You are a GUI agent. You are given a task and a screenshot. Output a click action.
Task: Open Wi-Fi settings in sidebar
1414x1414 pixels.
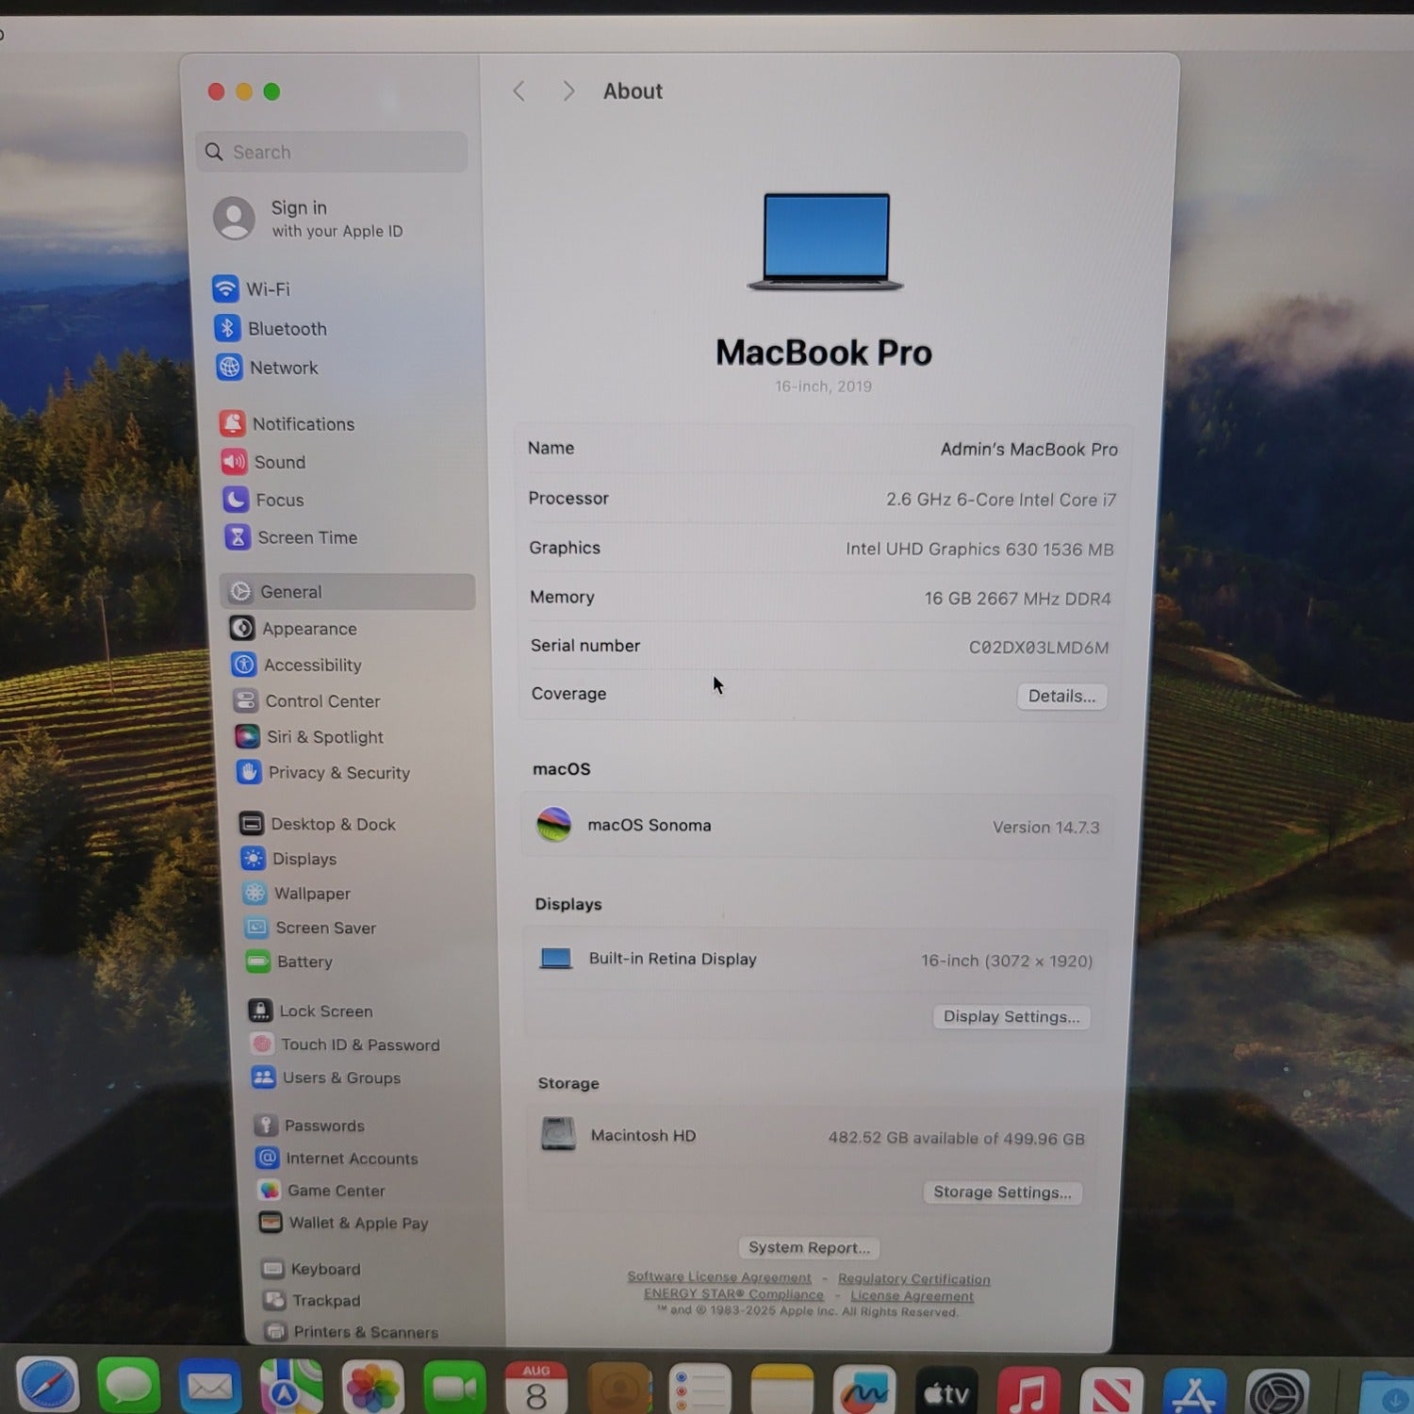click(x=253, y=288)
